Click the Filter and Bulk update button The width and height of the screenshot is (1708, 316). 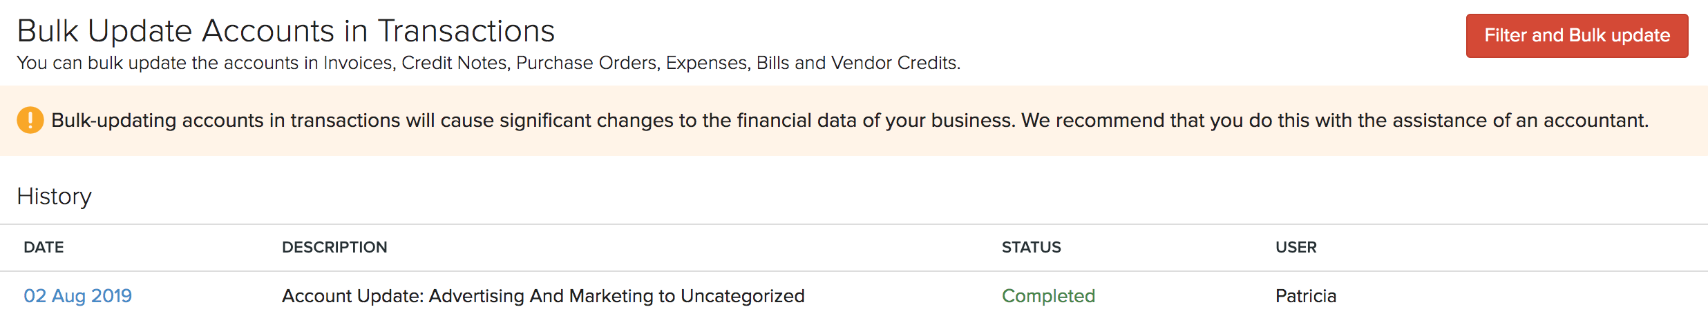click(x=1577, y=35)
